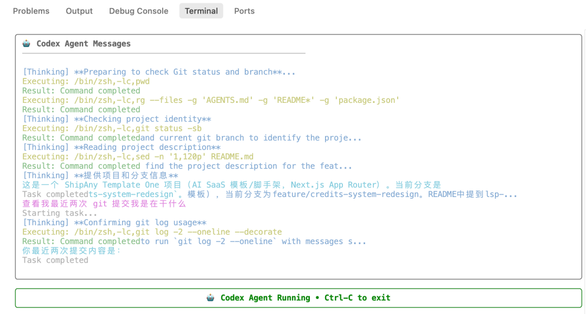Switch to the Problems tab

(31, 10)
